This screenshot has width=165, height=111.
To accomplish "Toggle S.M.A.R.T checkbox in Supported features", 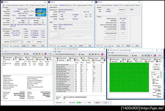I will point(4,77).
